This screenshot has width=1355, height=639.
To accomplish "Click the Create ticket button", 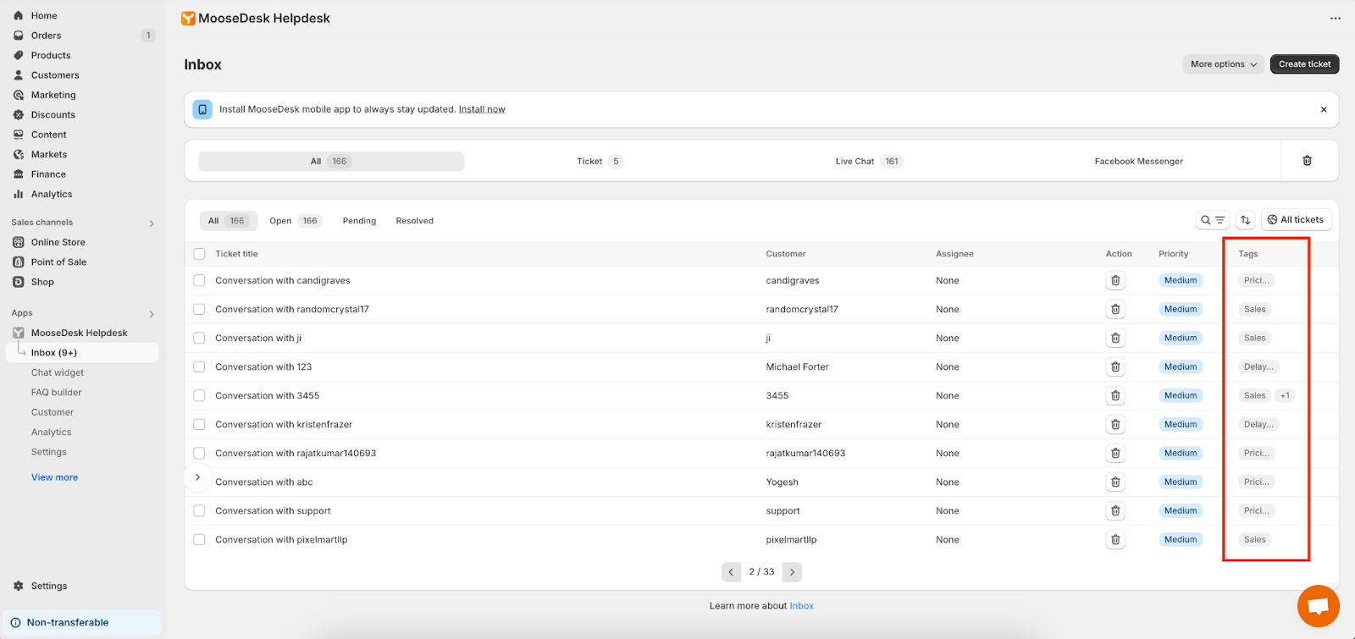I will (x=1304, y=64).
